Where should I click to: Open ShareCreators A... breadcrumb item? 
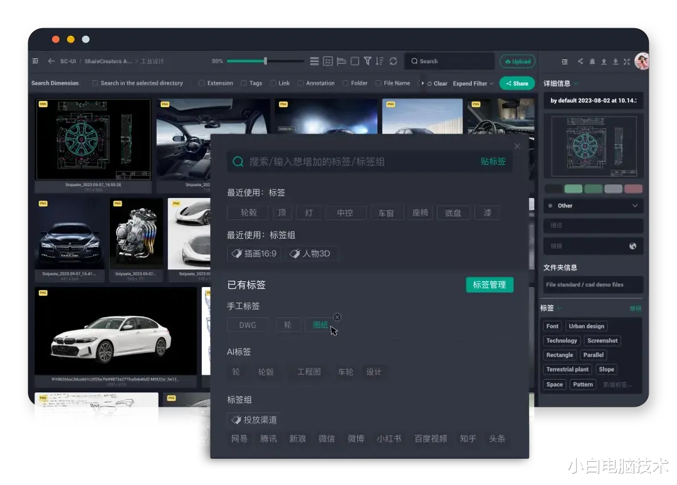pyautogui.click(x=108, y=61)
